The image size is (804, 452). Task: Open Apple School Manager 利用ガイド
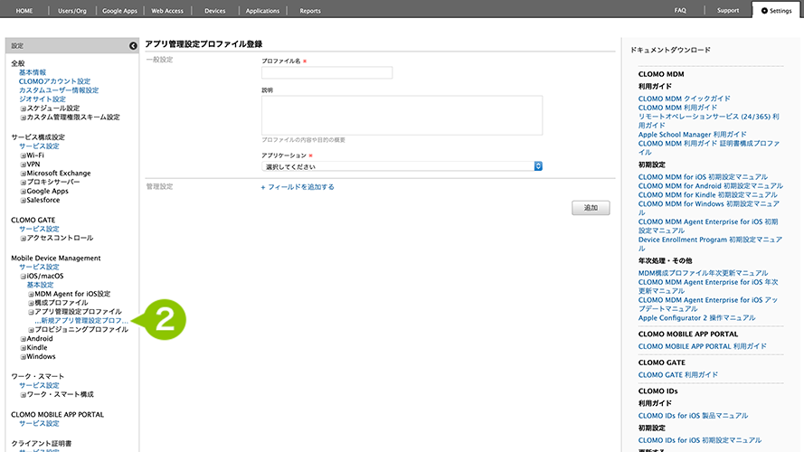click(x=692, y=135)
